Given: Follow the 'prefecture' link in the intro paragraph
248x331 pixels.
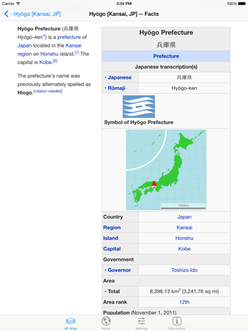Looking at the screenshot, I should click(x=69, y=37).
